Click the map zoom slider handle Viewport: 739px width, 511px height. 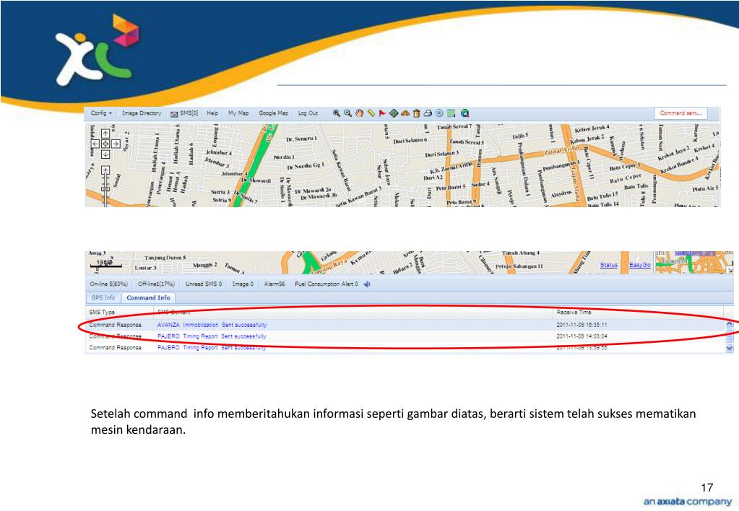pyautogui.click(x=105, y=189)
